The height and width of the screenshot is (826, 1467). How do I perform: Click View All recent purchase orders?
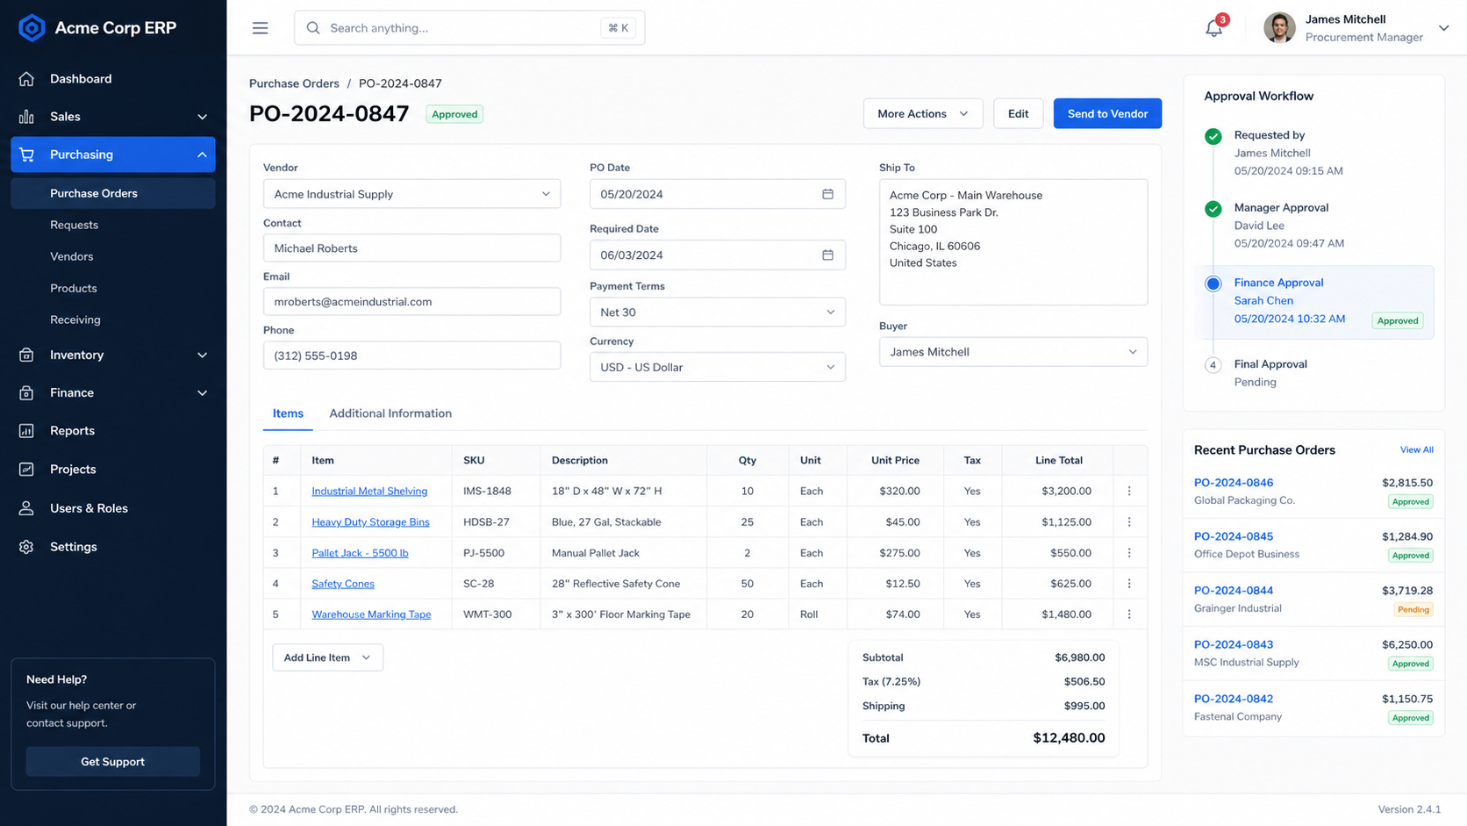1416,449
